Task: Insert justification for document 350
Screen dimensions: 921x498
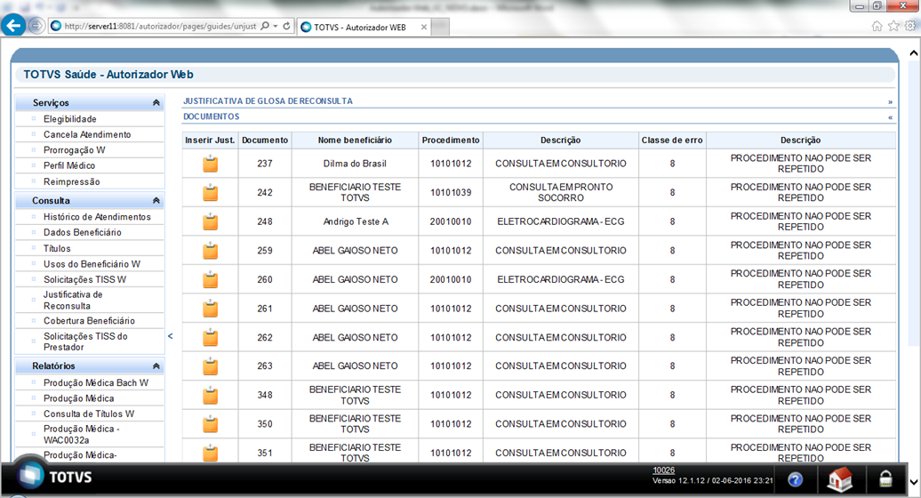Action: pyautogui.click(x=211, y=424)
